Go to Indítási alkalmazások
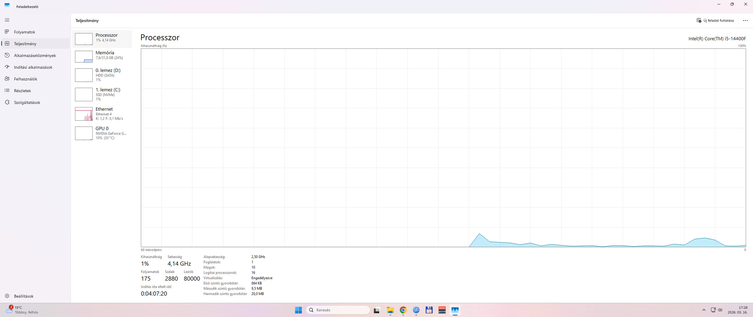Screen dimensions: 753x317 coord(35,67)
